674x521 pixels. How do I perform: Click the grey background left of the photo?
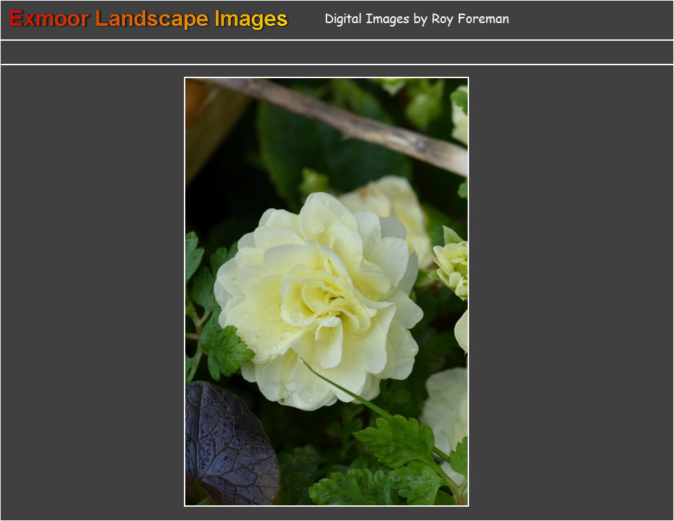pyautogui.click(x=92, y=292)
